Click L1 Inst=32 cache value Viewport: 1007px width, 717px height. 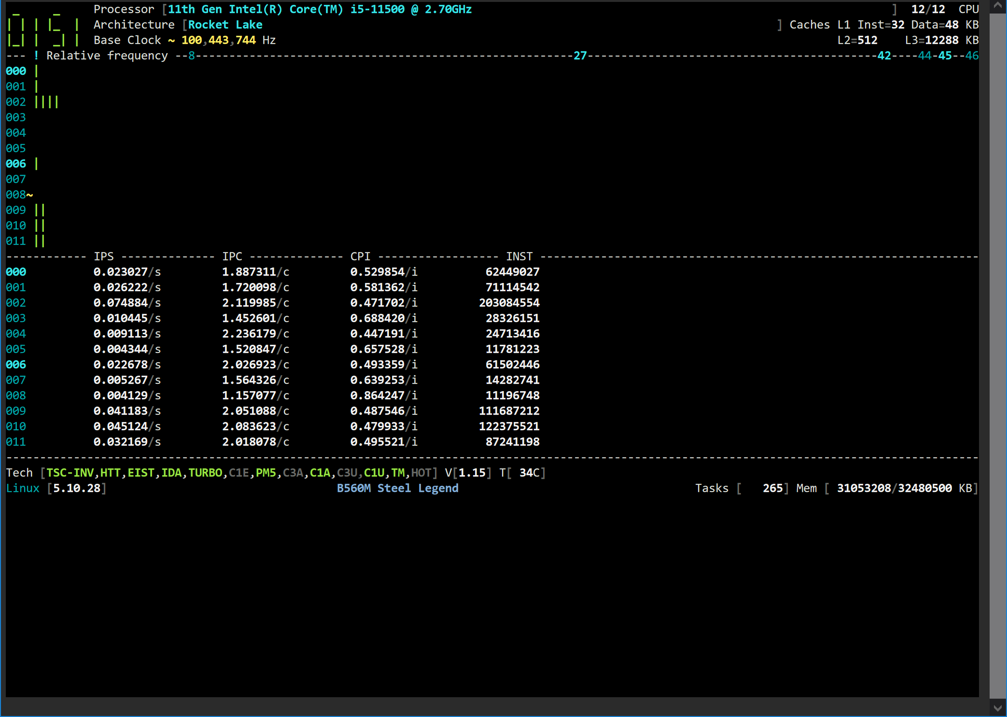[x=881, y=25]
